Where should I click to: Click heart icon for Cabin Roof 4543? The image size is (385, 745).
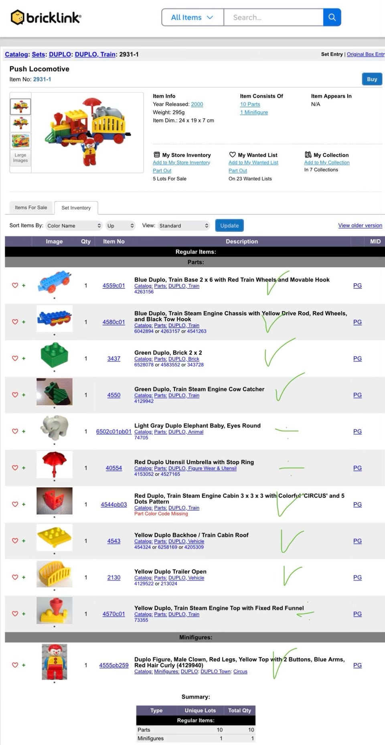tap(15, 541)
